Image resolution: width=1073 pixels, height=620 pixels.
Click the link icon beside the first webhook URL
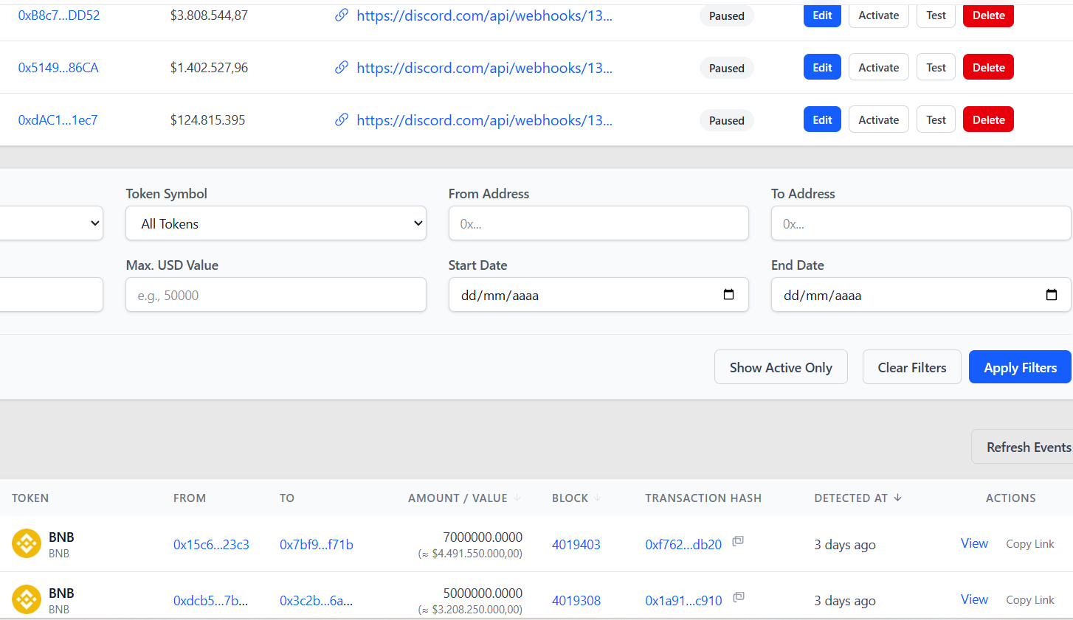point(341,15)
